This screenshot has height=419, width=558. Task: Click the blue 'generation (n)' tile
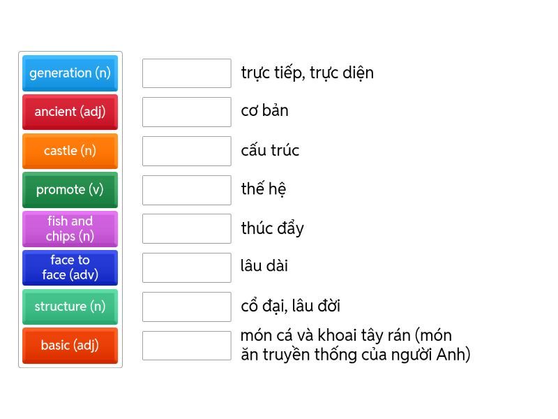coord(70,73)
